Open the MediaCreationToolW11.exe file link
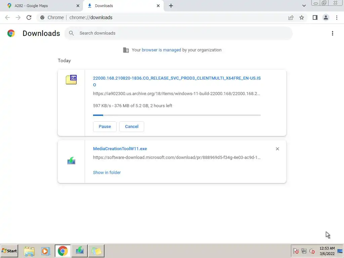 point(120,149)
